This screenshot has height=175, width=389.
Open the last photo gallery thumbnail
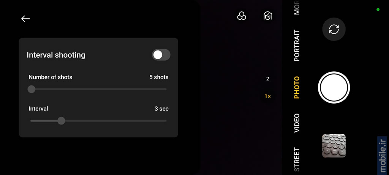[334, 146]
